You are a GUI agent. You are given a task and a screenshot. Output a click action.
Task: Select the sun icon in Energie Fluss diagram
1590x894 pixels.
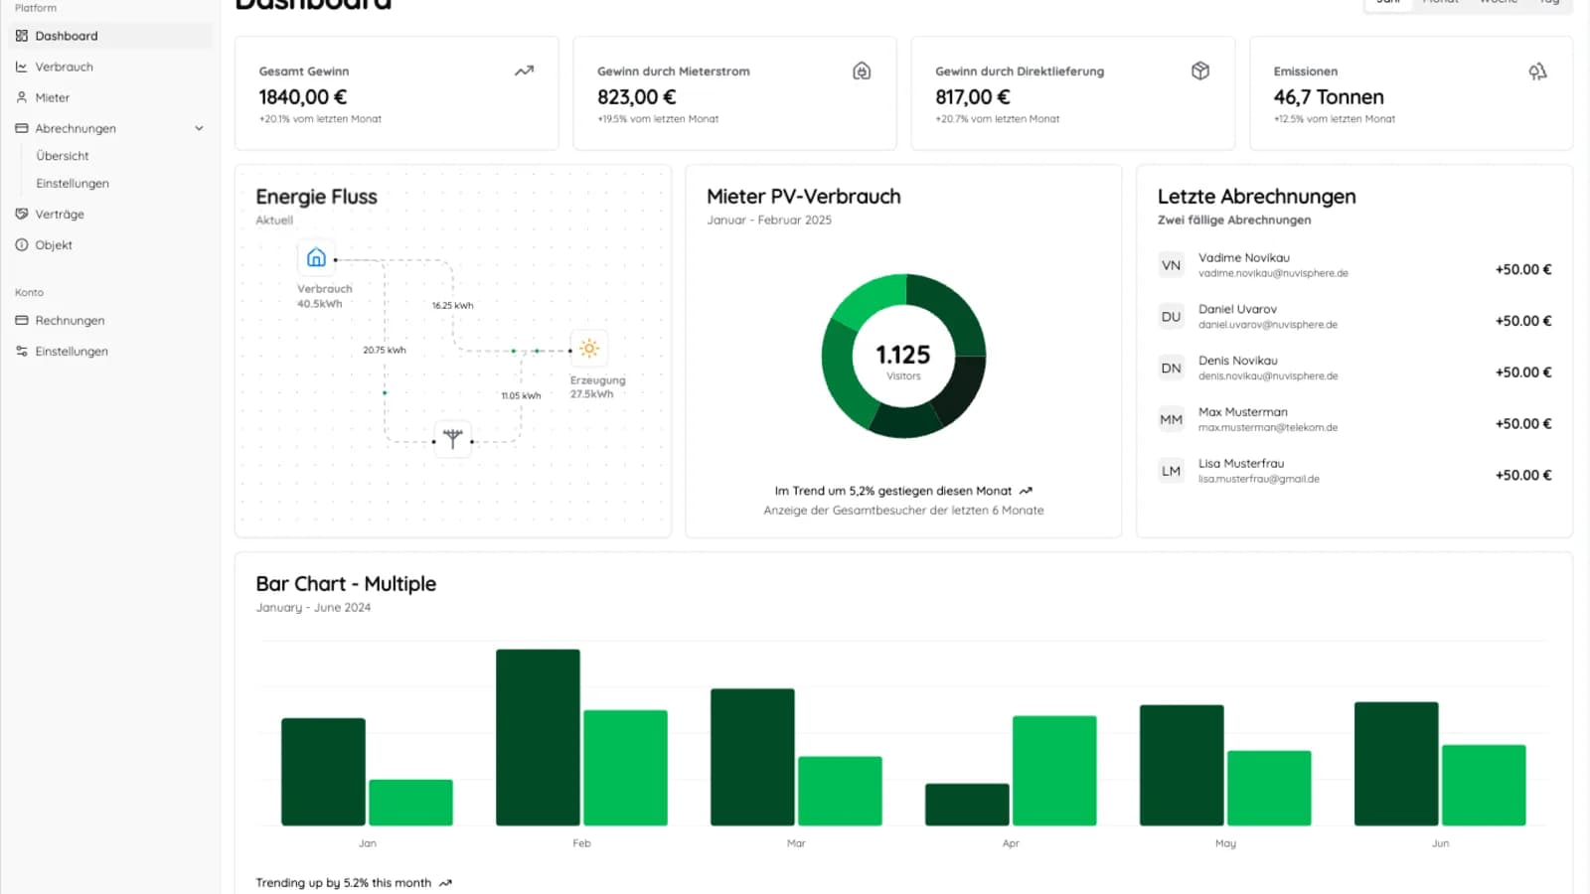pos(588,349)
